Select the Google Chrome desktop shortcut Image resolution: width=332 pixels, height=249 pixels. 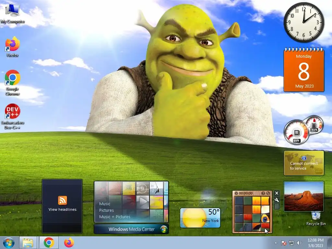(x=12, y=83)
